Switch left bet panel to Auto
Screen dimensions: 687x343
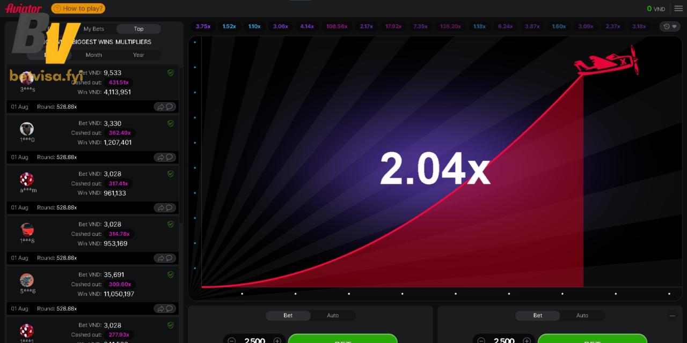click(333, 316)
